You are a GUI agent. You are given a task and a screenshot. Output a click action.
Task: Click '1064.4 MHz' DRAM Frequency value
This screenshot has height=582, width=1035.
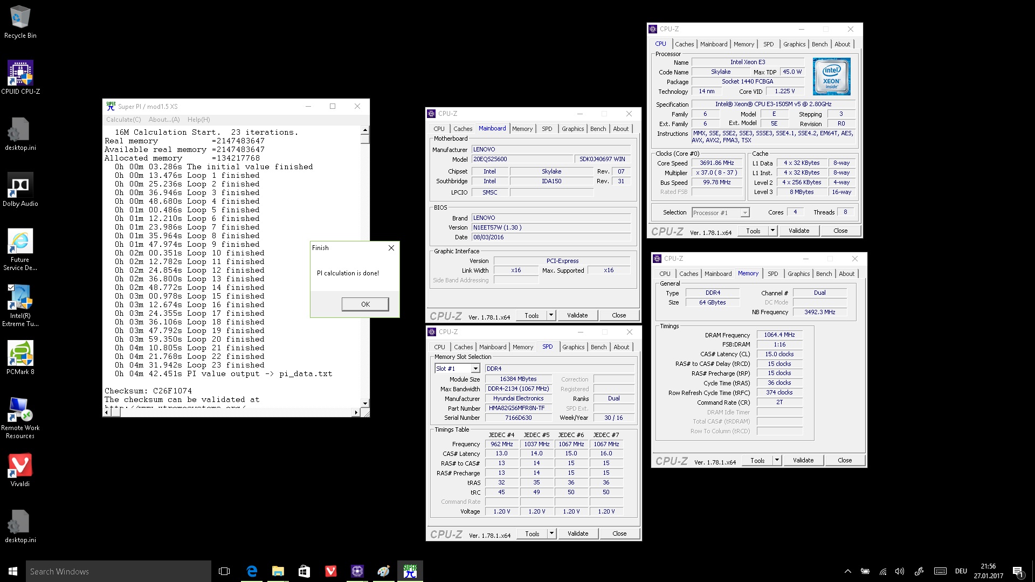click(x=779, y=335)
